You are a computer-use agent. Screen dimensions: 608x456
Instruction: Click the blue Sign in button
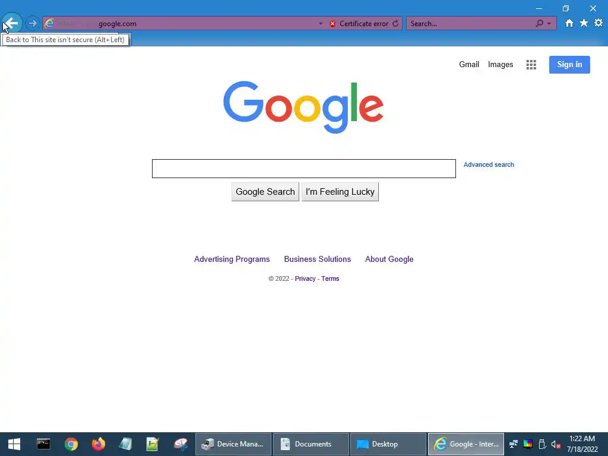(569, 64)
